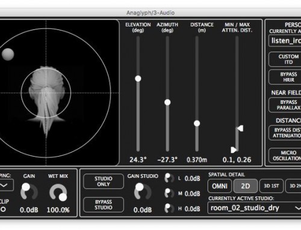Open the currently active studio dropdown
Image resolution: width=301 pixels, height=230 pixels.
[255, 208]
